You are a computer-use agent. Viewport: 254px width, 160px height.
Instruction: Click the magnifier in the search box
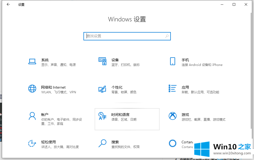[x=167, y=36]
